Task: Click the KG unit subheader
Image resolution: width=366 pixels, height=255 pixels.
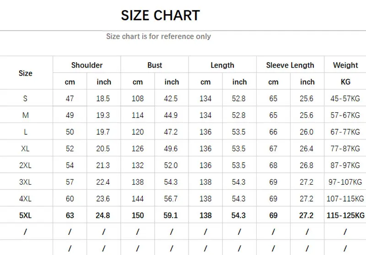Action: [x=345, y=82]
